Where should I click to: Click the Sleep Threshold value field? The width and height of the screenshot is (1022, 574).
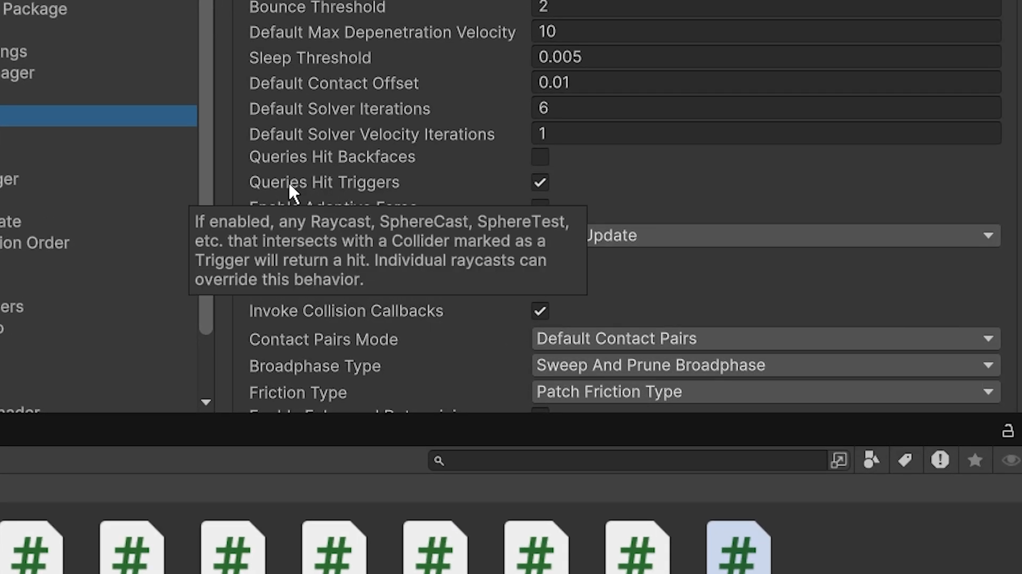(x=765, y=57)
